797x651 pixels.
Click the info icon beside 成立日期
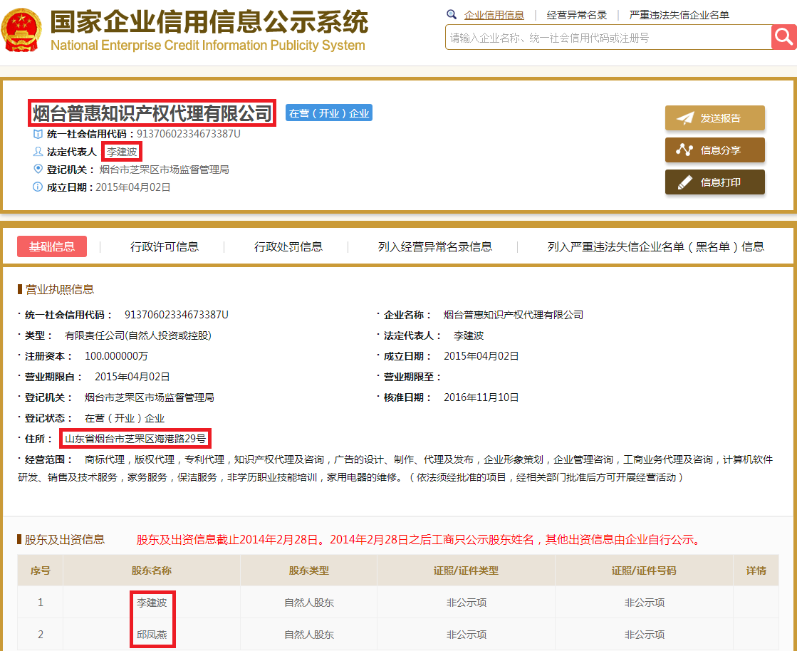[x=38, y=187]
